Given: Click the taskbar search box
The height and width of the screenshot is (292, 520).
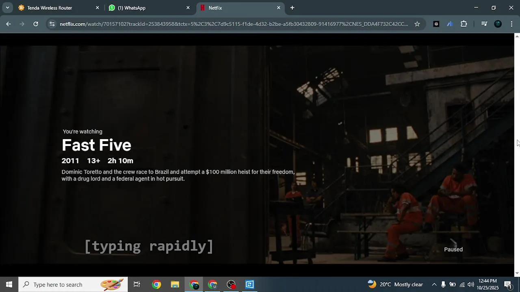Looking at the screenshot, I should pos(73,284).
